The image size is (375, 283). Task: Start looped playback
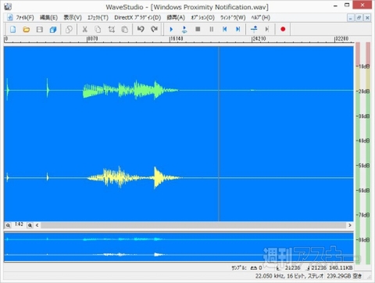(184, 29)
